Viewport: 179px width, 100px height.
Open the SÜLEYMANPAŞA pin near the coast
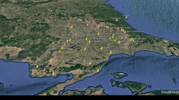click(x=111, y=52)
